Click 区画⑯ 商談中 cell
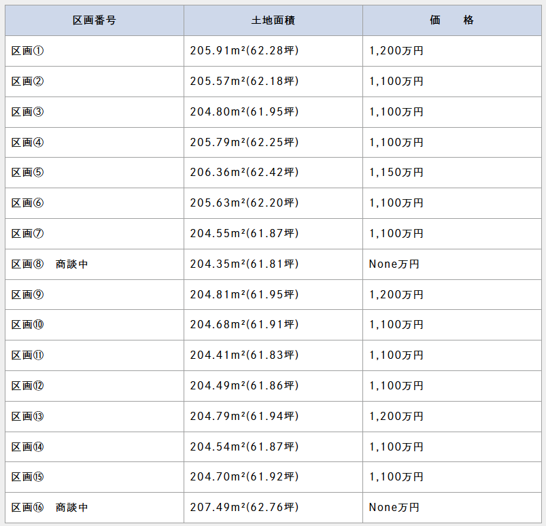This screenshot has height=526, width=546. click(50, 508)
